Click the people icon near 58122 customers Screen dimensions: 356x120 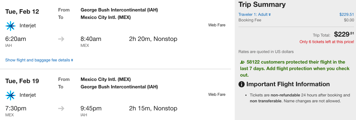(x=242, y=62)
